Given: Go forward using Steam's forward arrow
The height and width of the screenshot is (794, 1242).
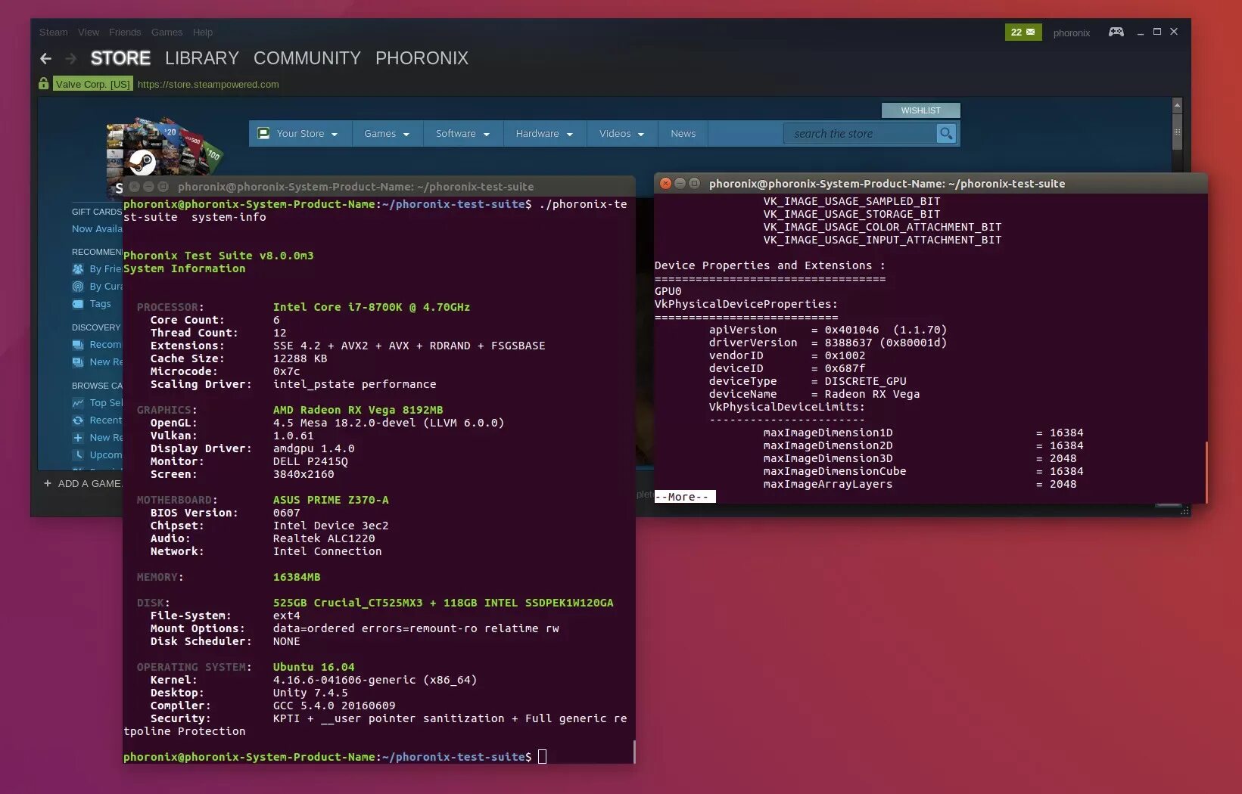Looking at the screenshot, I should (71, 58).
